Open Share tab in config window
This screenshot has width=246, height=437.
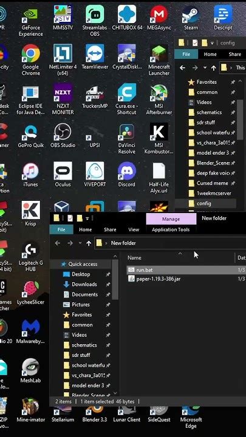235,54
